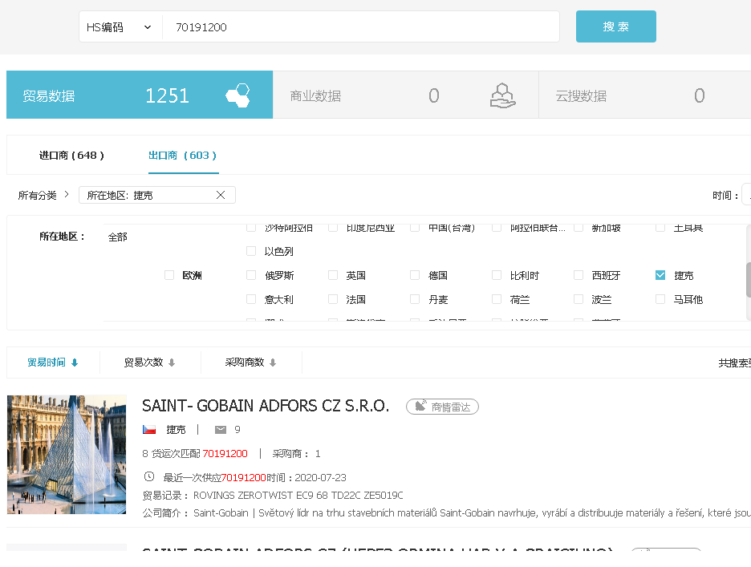
Task: Click the 搜索 search button
Action: pos(616,26)
